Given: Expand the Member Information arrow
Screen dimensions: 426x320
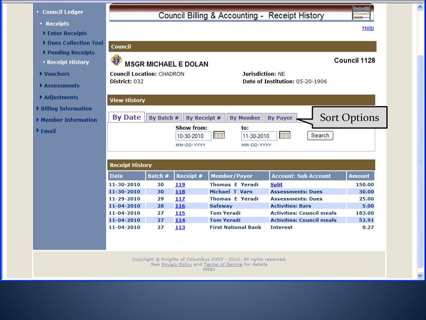Looking at the screenshot, I should tap(38, 120).
